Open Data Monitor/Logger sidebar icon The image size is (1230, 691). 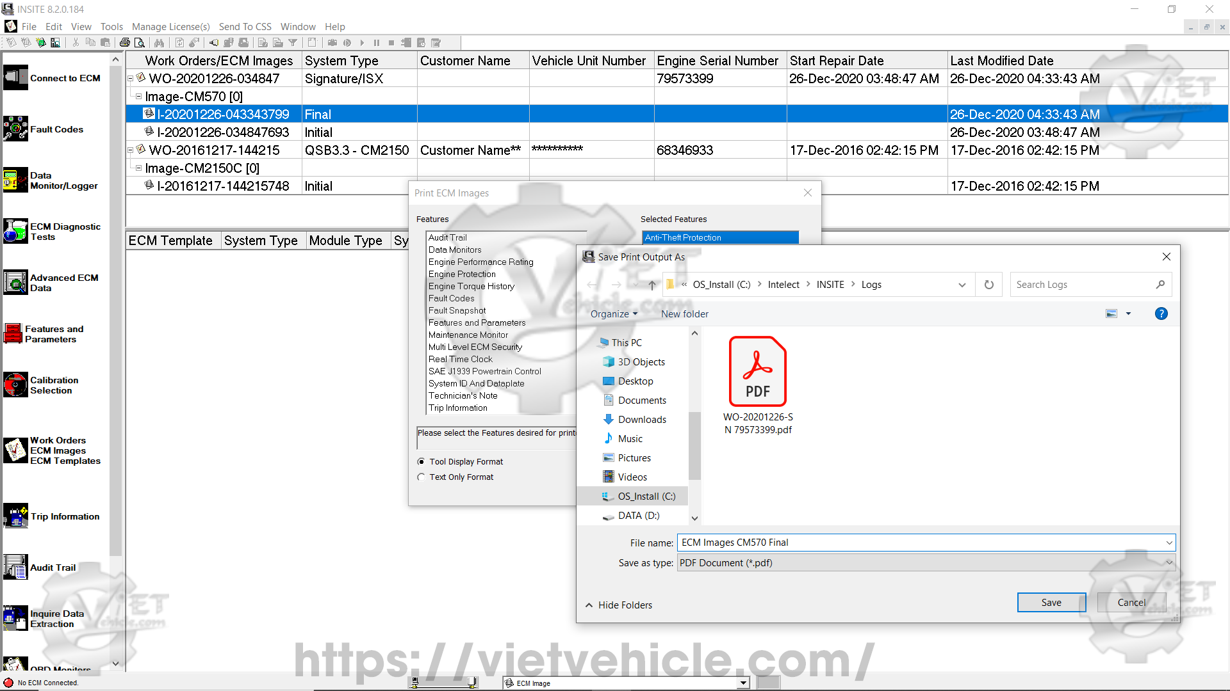[x=15, y=180]
